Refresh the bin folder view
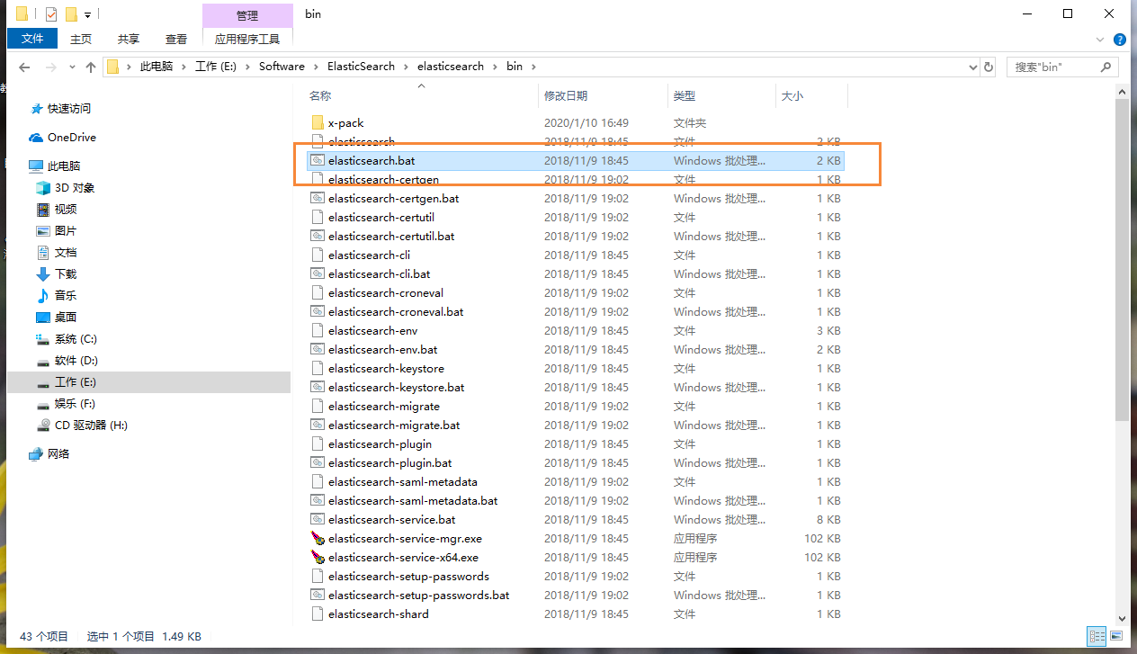This screenshot has height=654, width=1137. click(989, 67)
